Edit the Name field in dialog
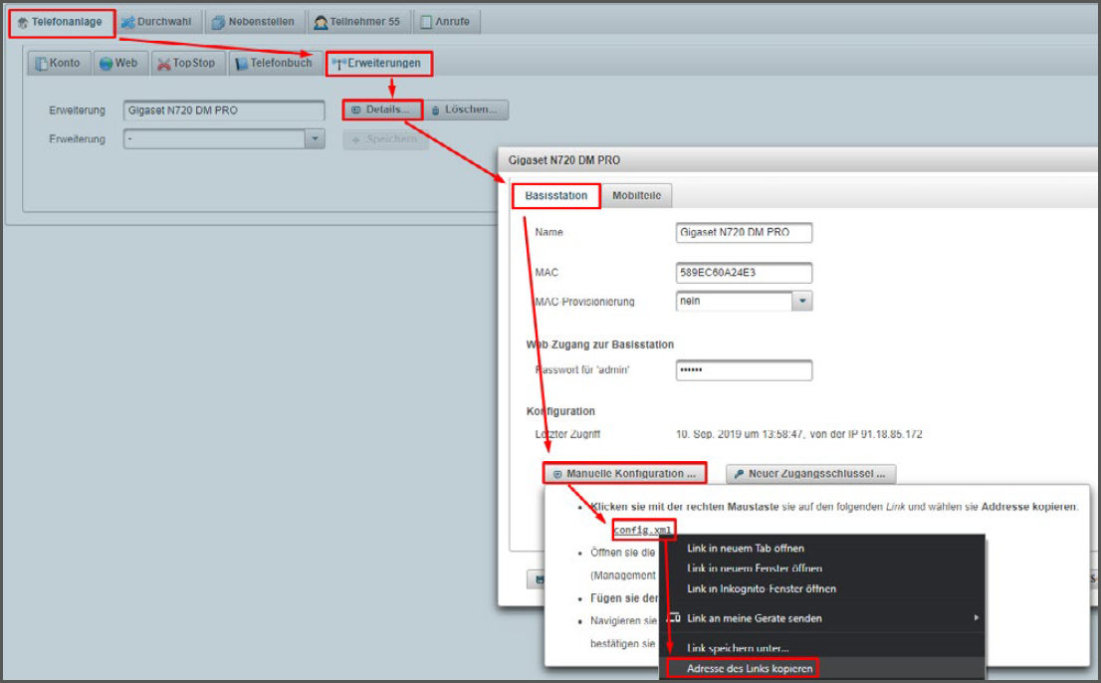1101x683 pixels. pos(744,232)
